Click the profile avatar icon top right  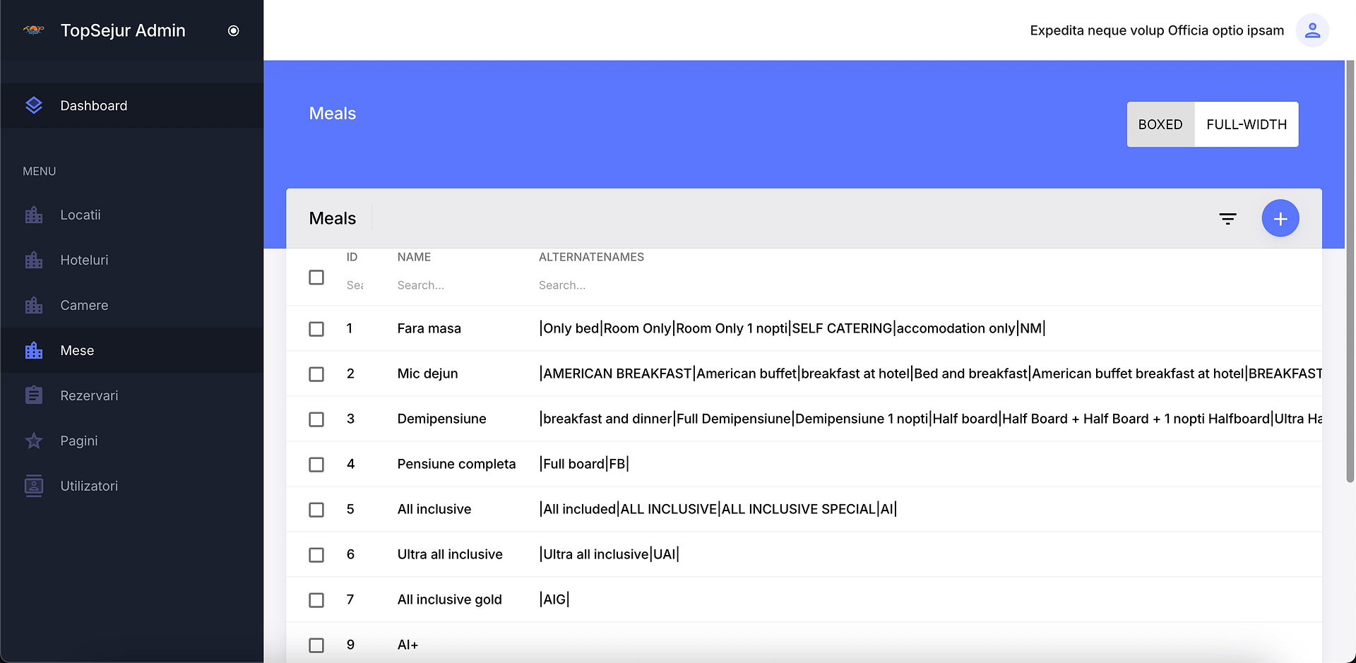pyautogui.click(x=1312, y=30)
